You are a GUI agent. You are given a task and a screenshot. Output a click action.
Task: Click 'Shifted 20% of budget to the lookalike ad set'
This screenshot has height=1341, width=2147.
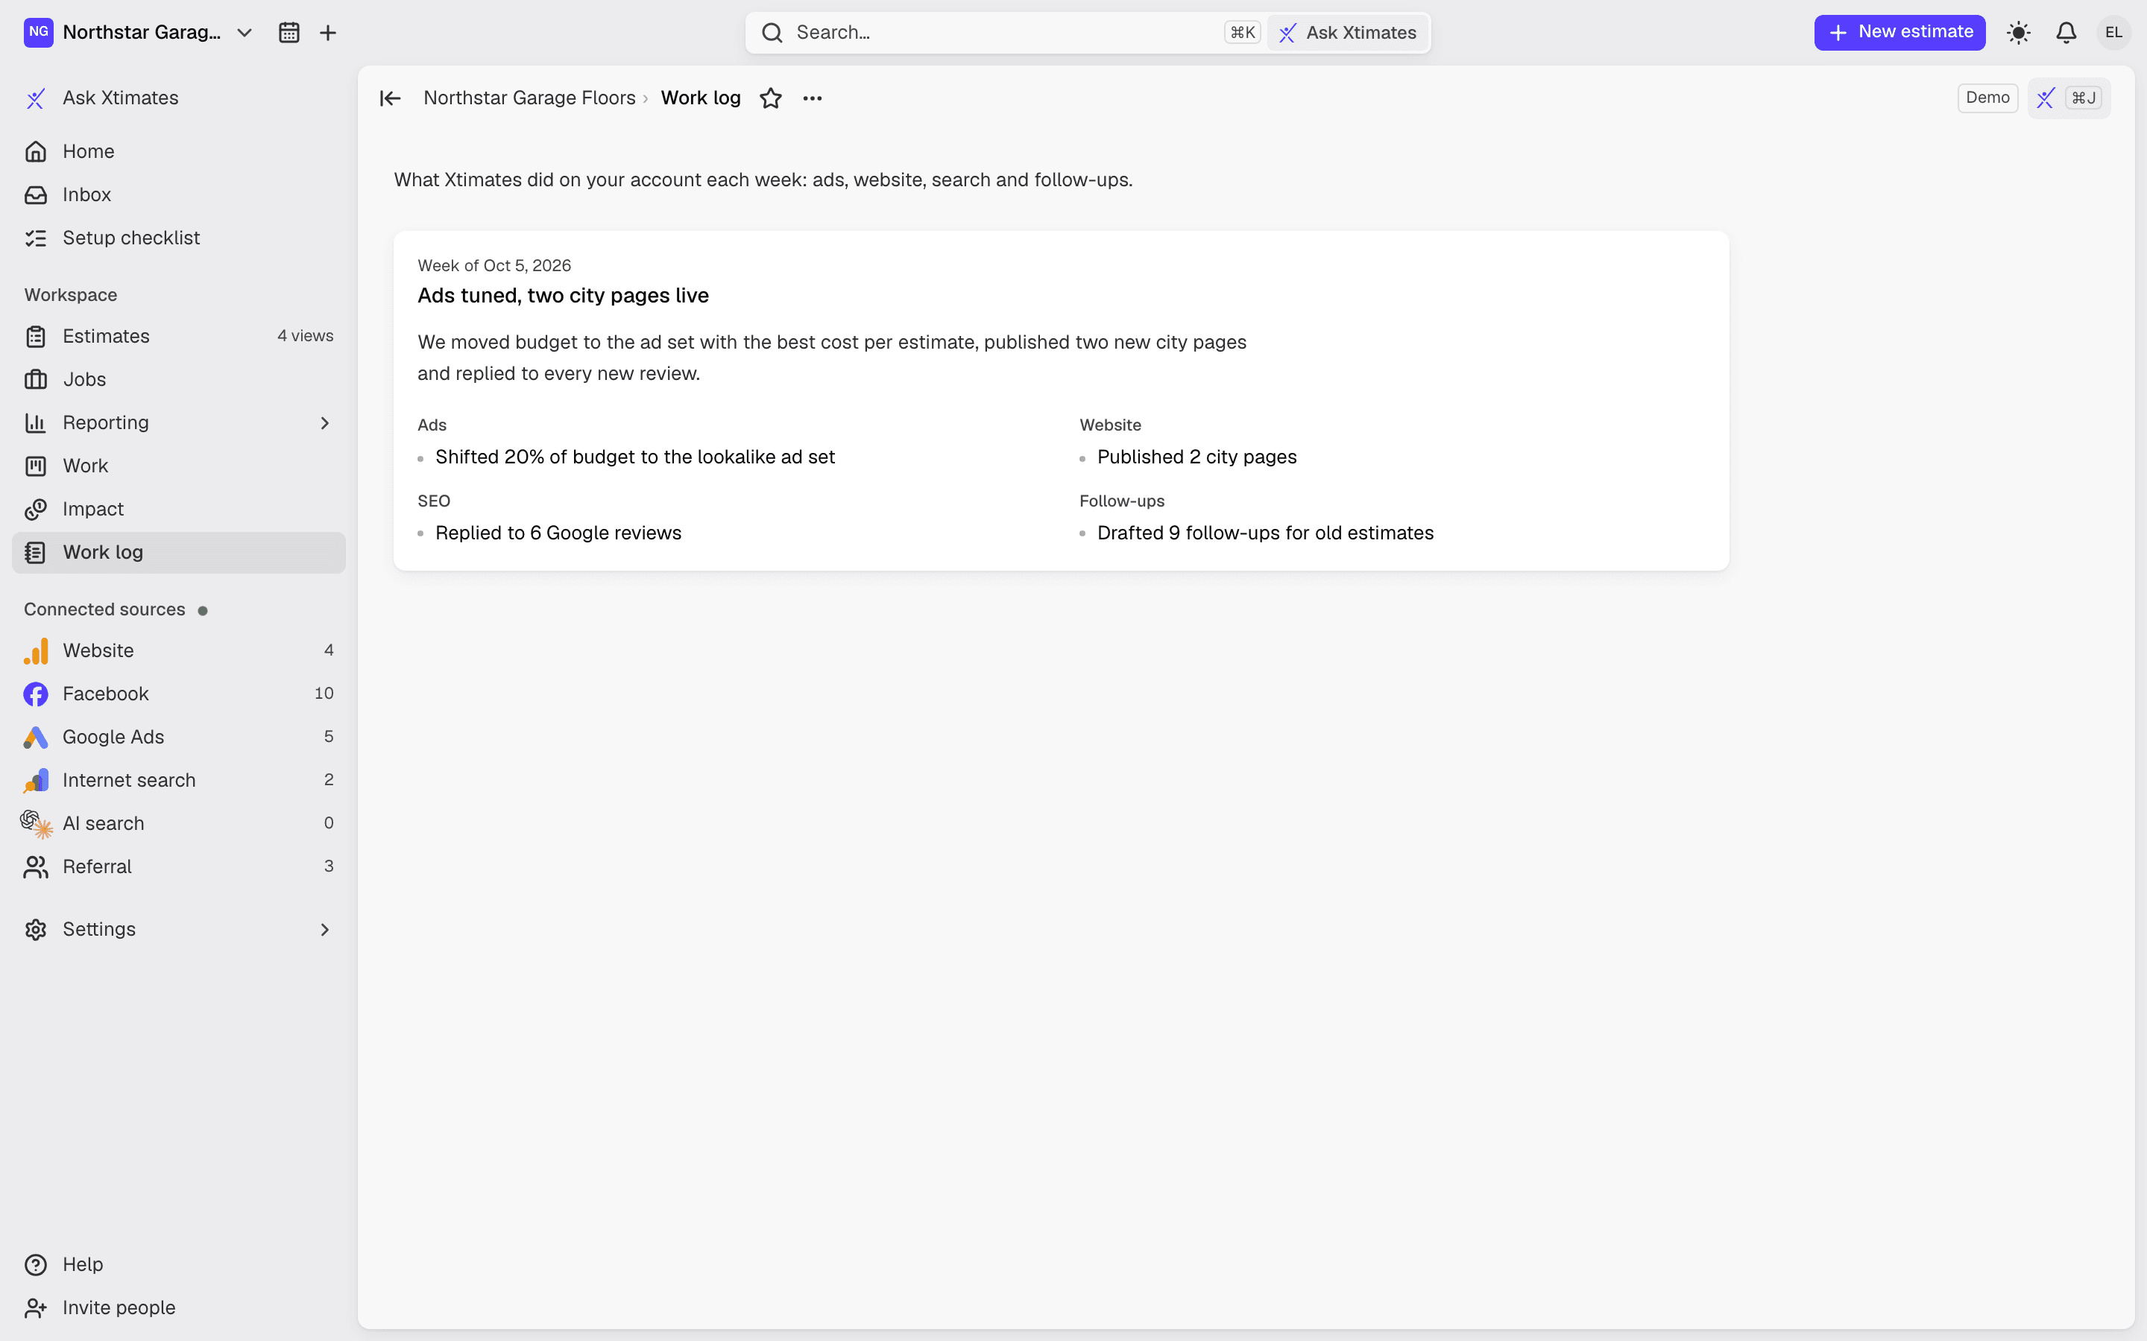pyautogui.click(x=635, y=457)
